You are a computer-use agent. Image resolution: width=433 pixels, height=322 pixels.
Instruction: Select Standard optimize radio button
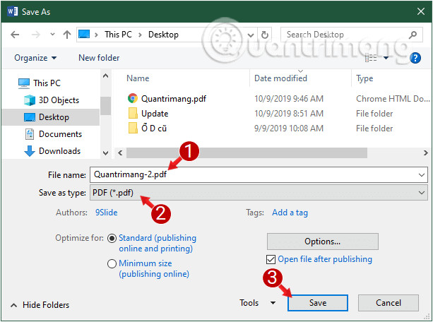(x=112, y=238)
